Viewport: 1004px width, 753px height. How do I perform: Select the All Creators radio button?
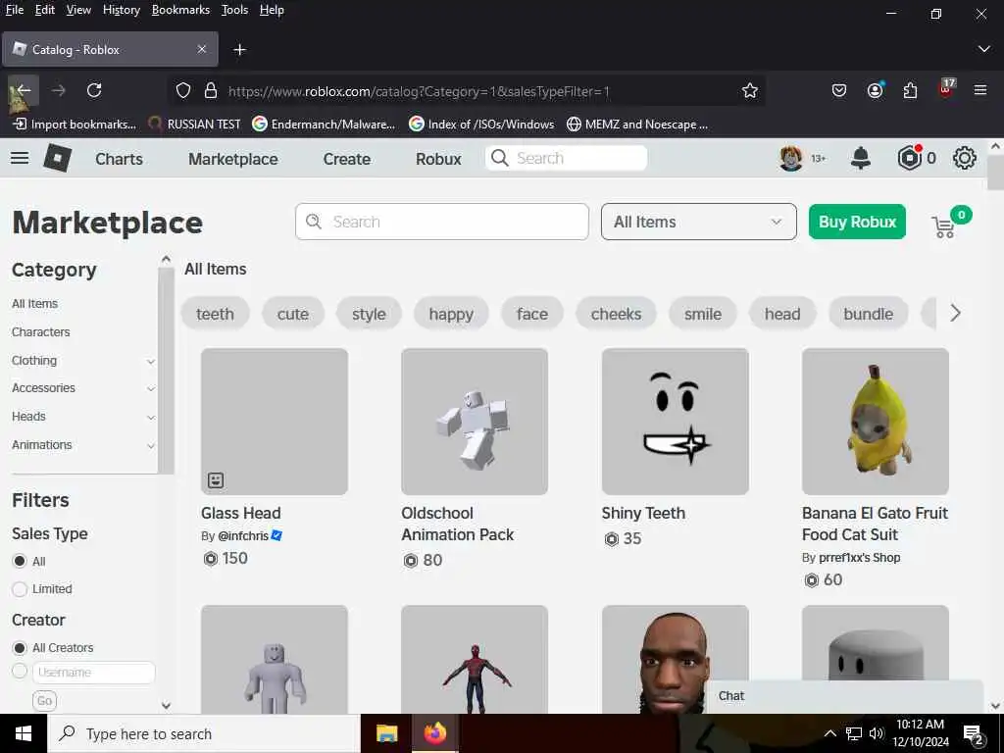pos(20,647)
